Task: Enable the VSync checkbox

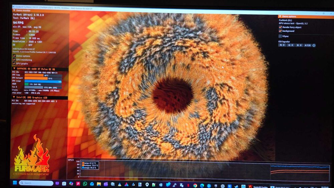Action: click(280, 36)
